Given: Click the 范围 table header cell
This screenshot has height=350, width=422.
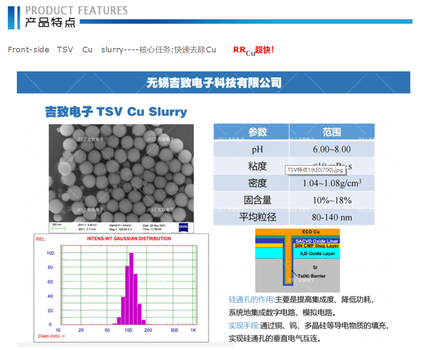Looking at the screenshot, I should (332, 132).
